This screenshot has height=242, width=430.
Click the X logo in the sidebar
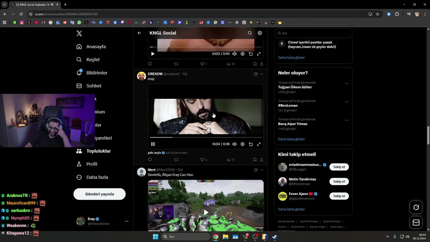(x=79, y=33)
